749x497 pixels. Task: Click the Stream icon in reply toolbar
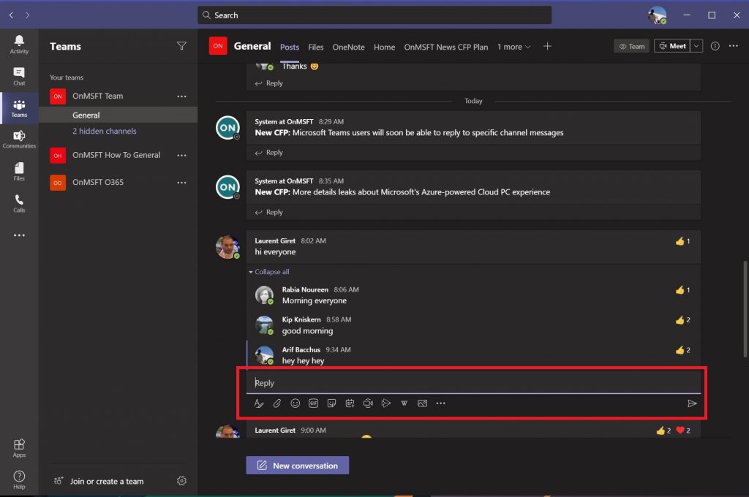pos(386,403)
